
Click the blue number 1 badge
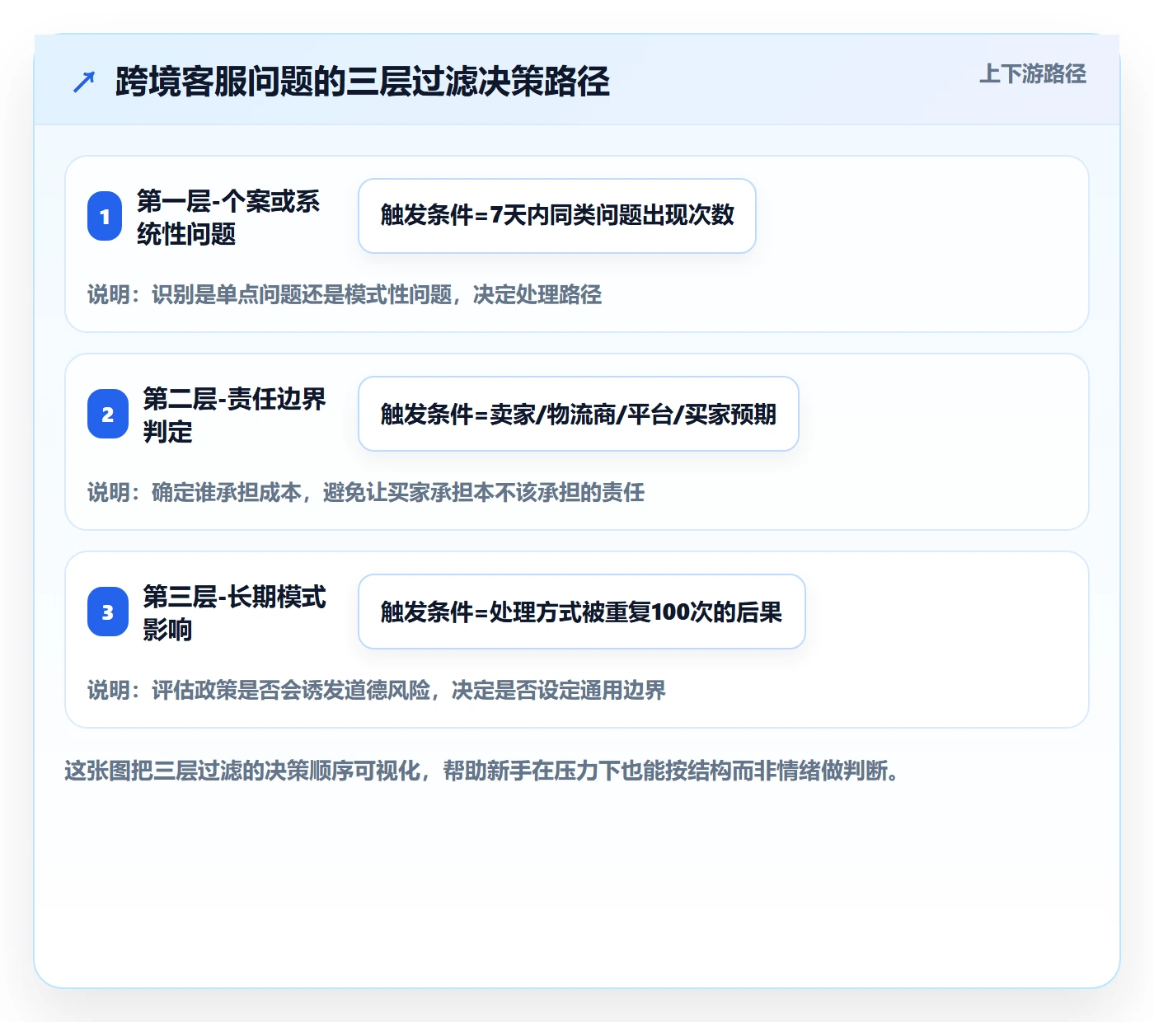pyautogui.click(x=105, y=217)
